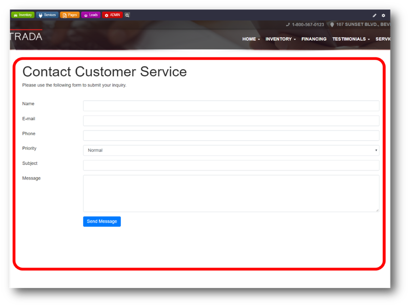Click the 'Please use the following form' text
Image resolution: width=410 pixels, height=307 pixels.
click(x=74, y=85)
